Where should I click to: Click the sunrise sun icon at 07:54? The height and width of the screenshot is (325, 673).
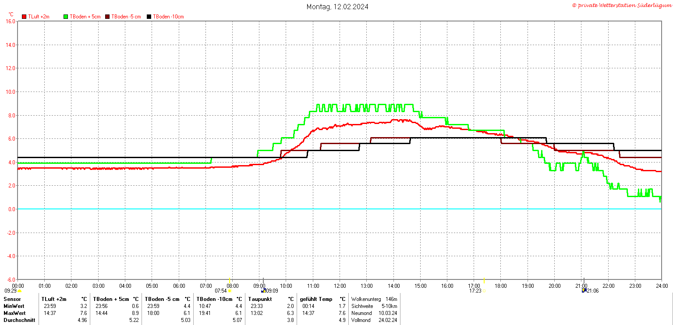coord(230,291)
